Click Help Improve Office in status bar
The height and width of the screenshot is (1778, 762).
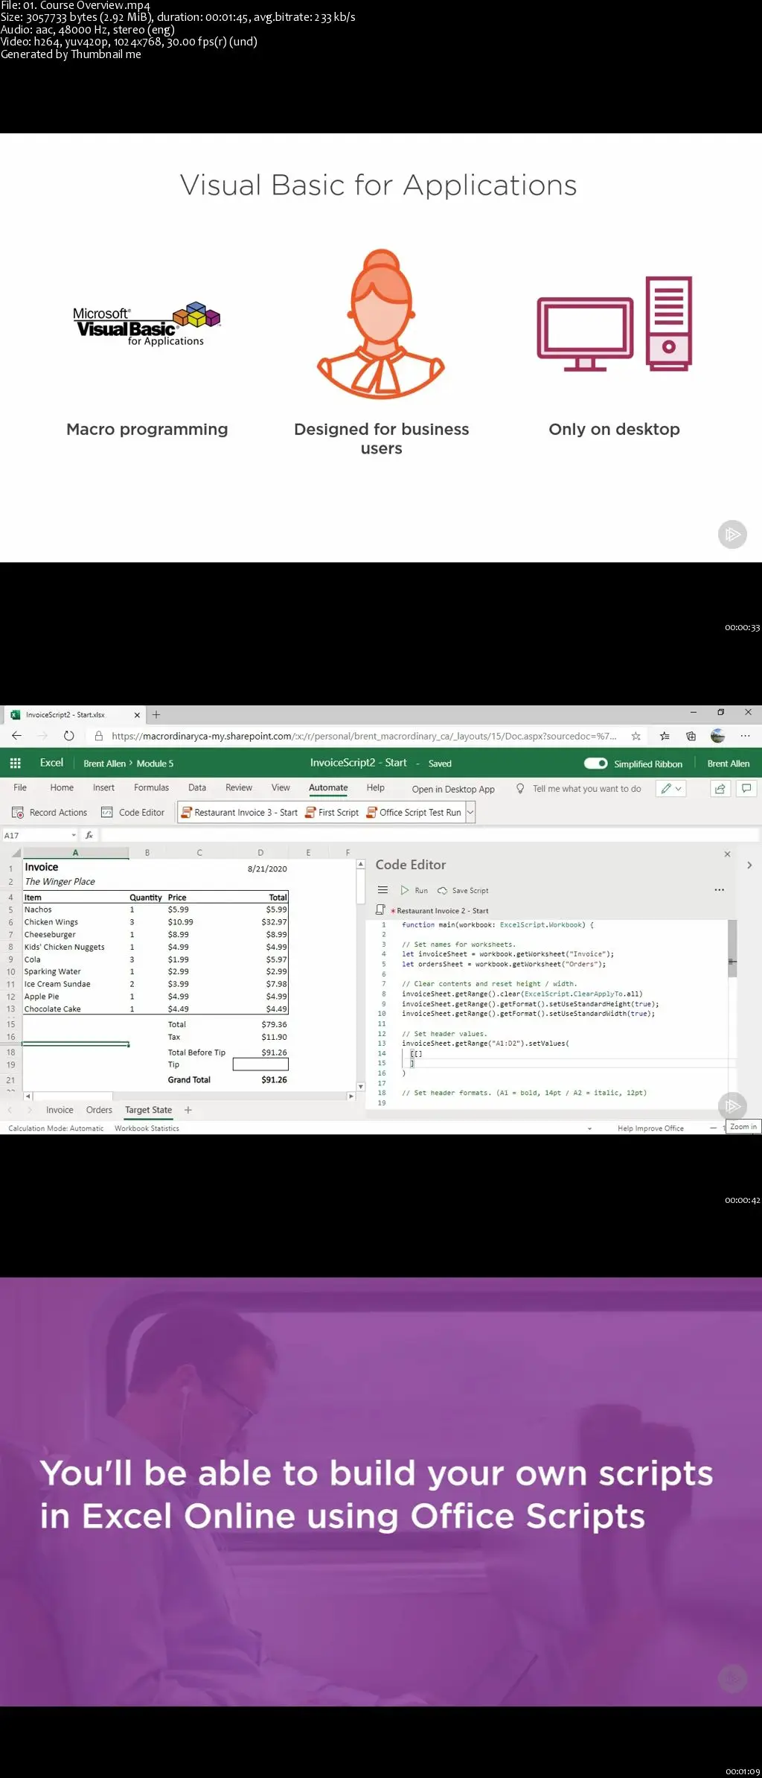point(650,1128)
